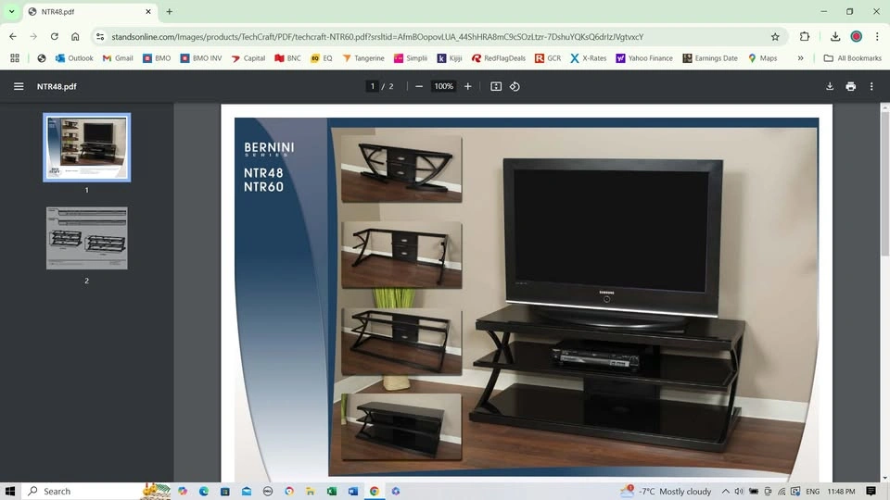Open the Tangerine bookmark
Image resolution: width=890 pixels, height=500 pixels.
(x=363, y=57)
